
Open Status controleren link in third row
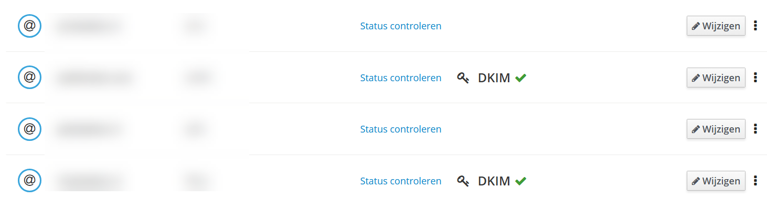point(401,129)
